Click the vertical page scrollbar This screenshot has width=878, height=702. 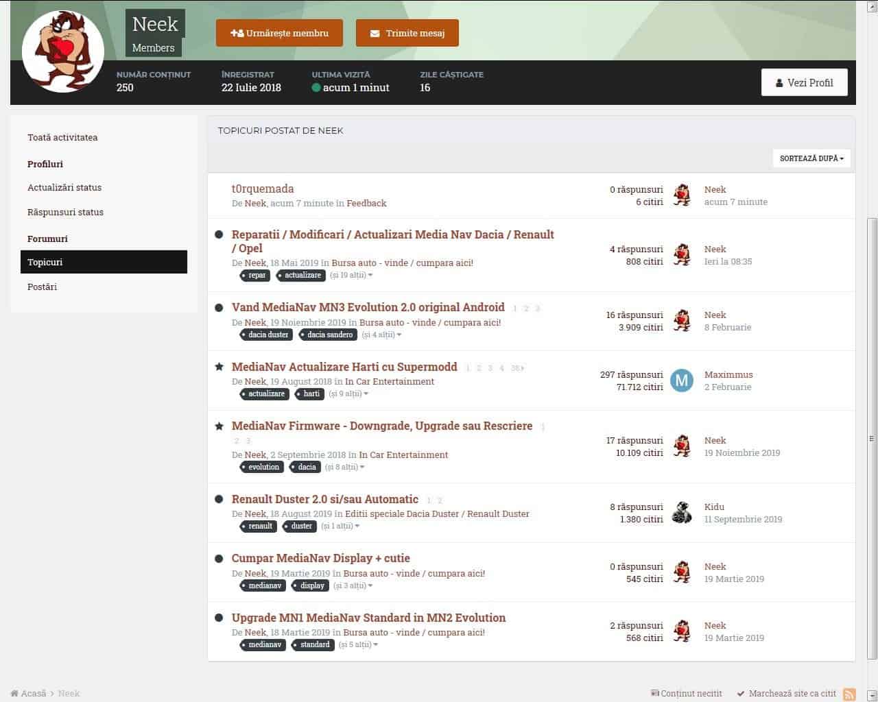[872, 439]
